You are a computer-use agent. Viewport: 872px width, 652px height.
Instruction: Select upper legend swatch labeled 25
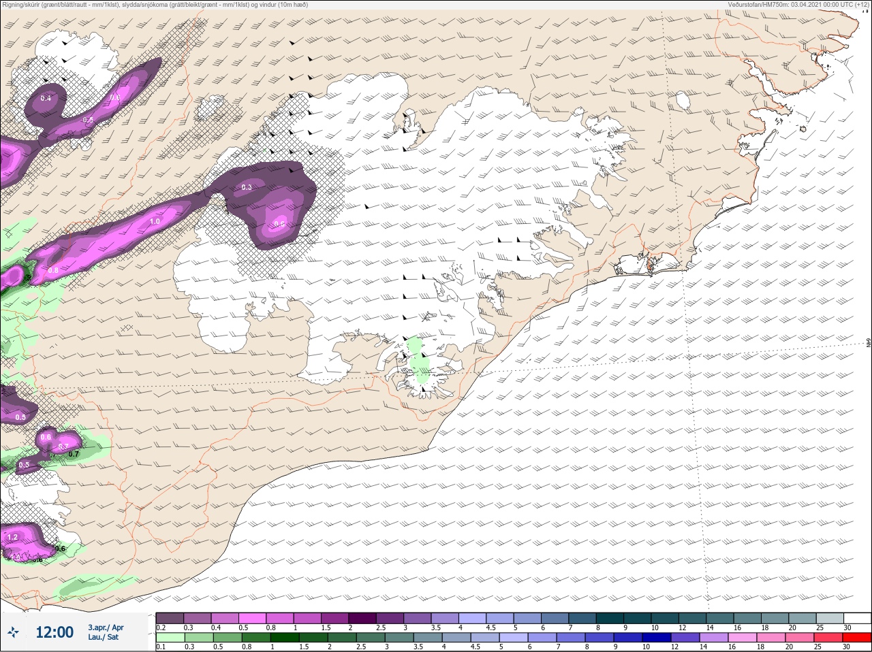[830, 617]
